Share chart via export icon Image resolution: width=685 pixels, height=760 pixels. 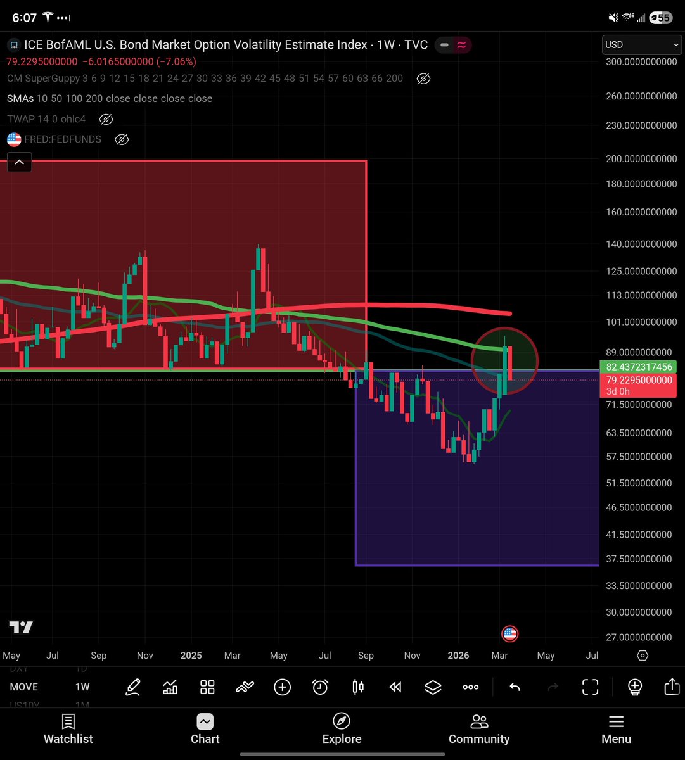pos(672,687)
